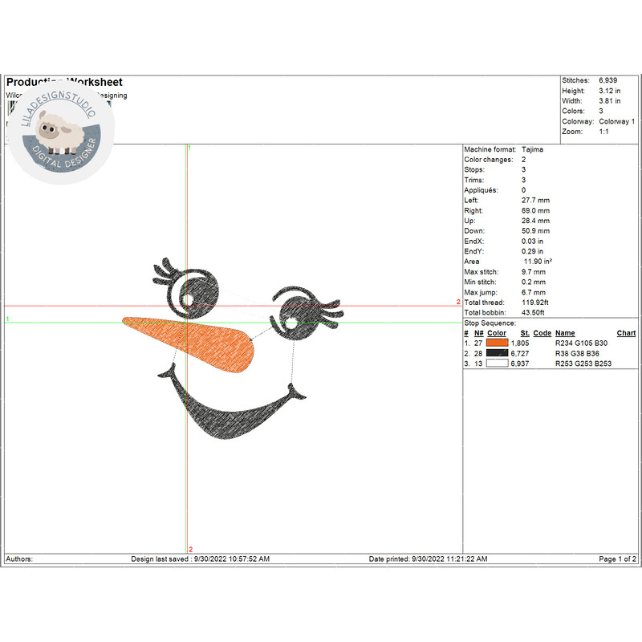Screen dimensions: 642x642
Task: Pick the black thread color swatch
Action: [x=497, y=353]
